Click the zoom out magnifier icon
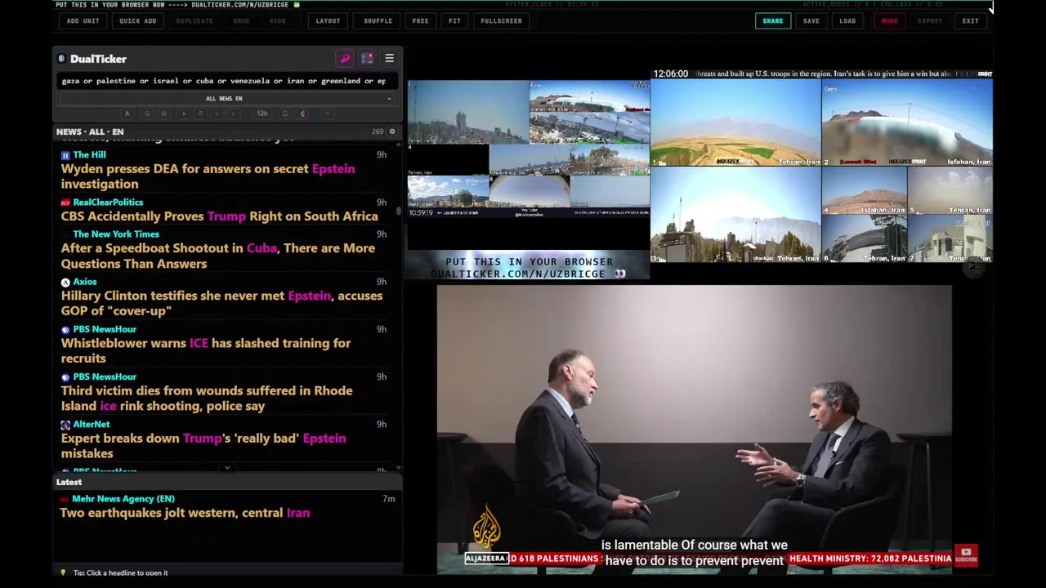Screen dimensions: 1046x588 (x=147, y=114)
